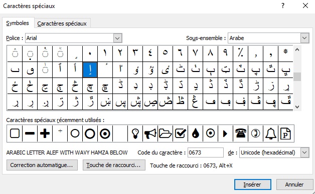Select the small thin circle symbol
This screenshot has width=315, height=194.
75,133
